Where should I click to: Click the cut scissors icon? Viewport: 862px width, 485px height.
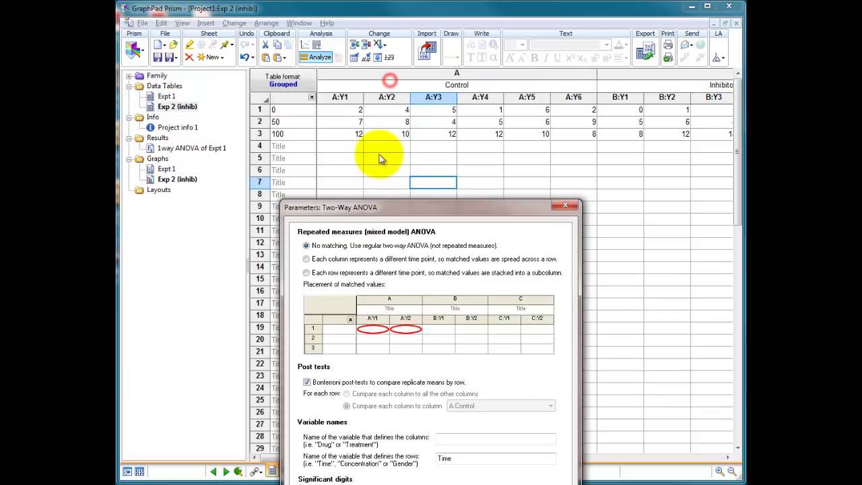click(265, 44)
